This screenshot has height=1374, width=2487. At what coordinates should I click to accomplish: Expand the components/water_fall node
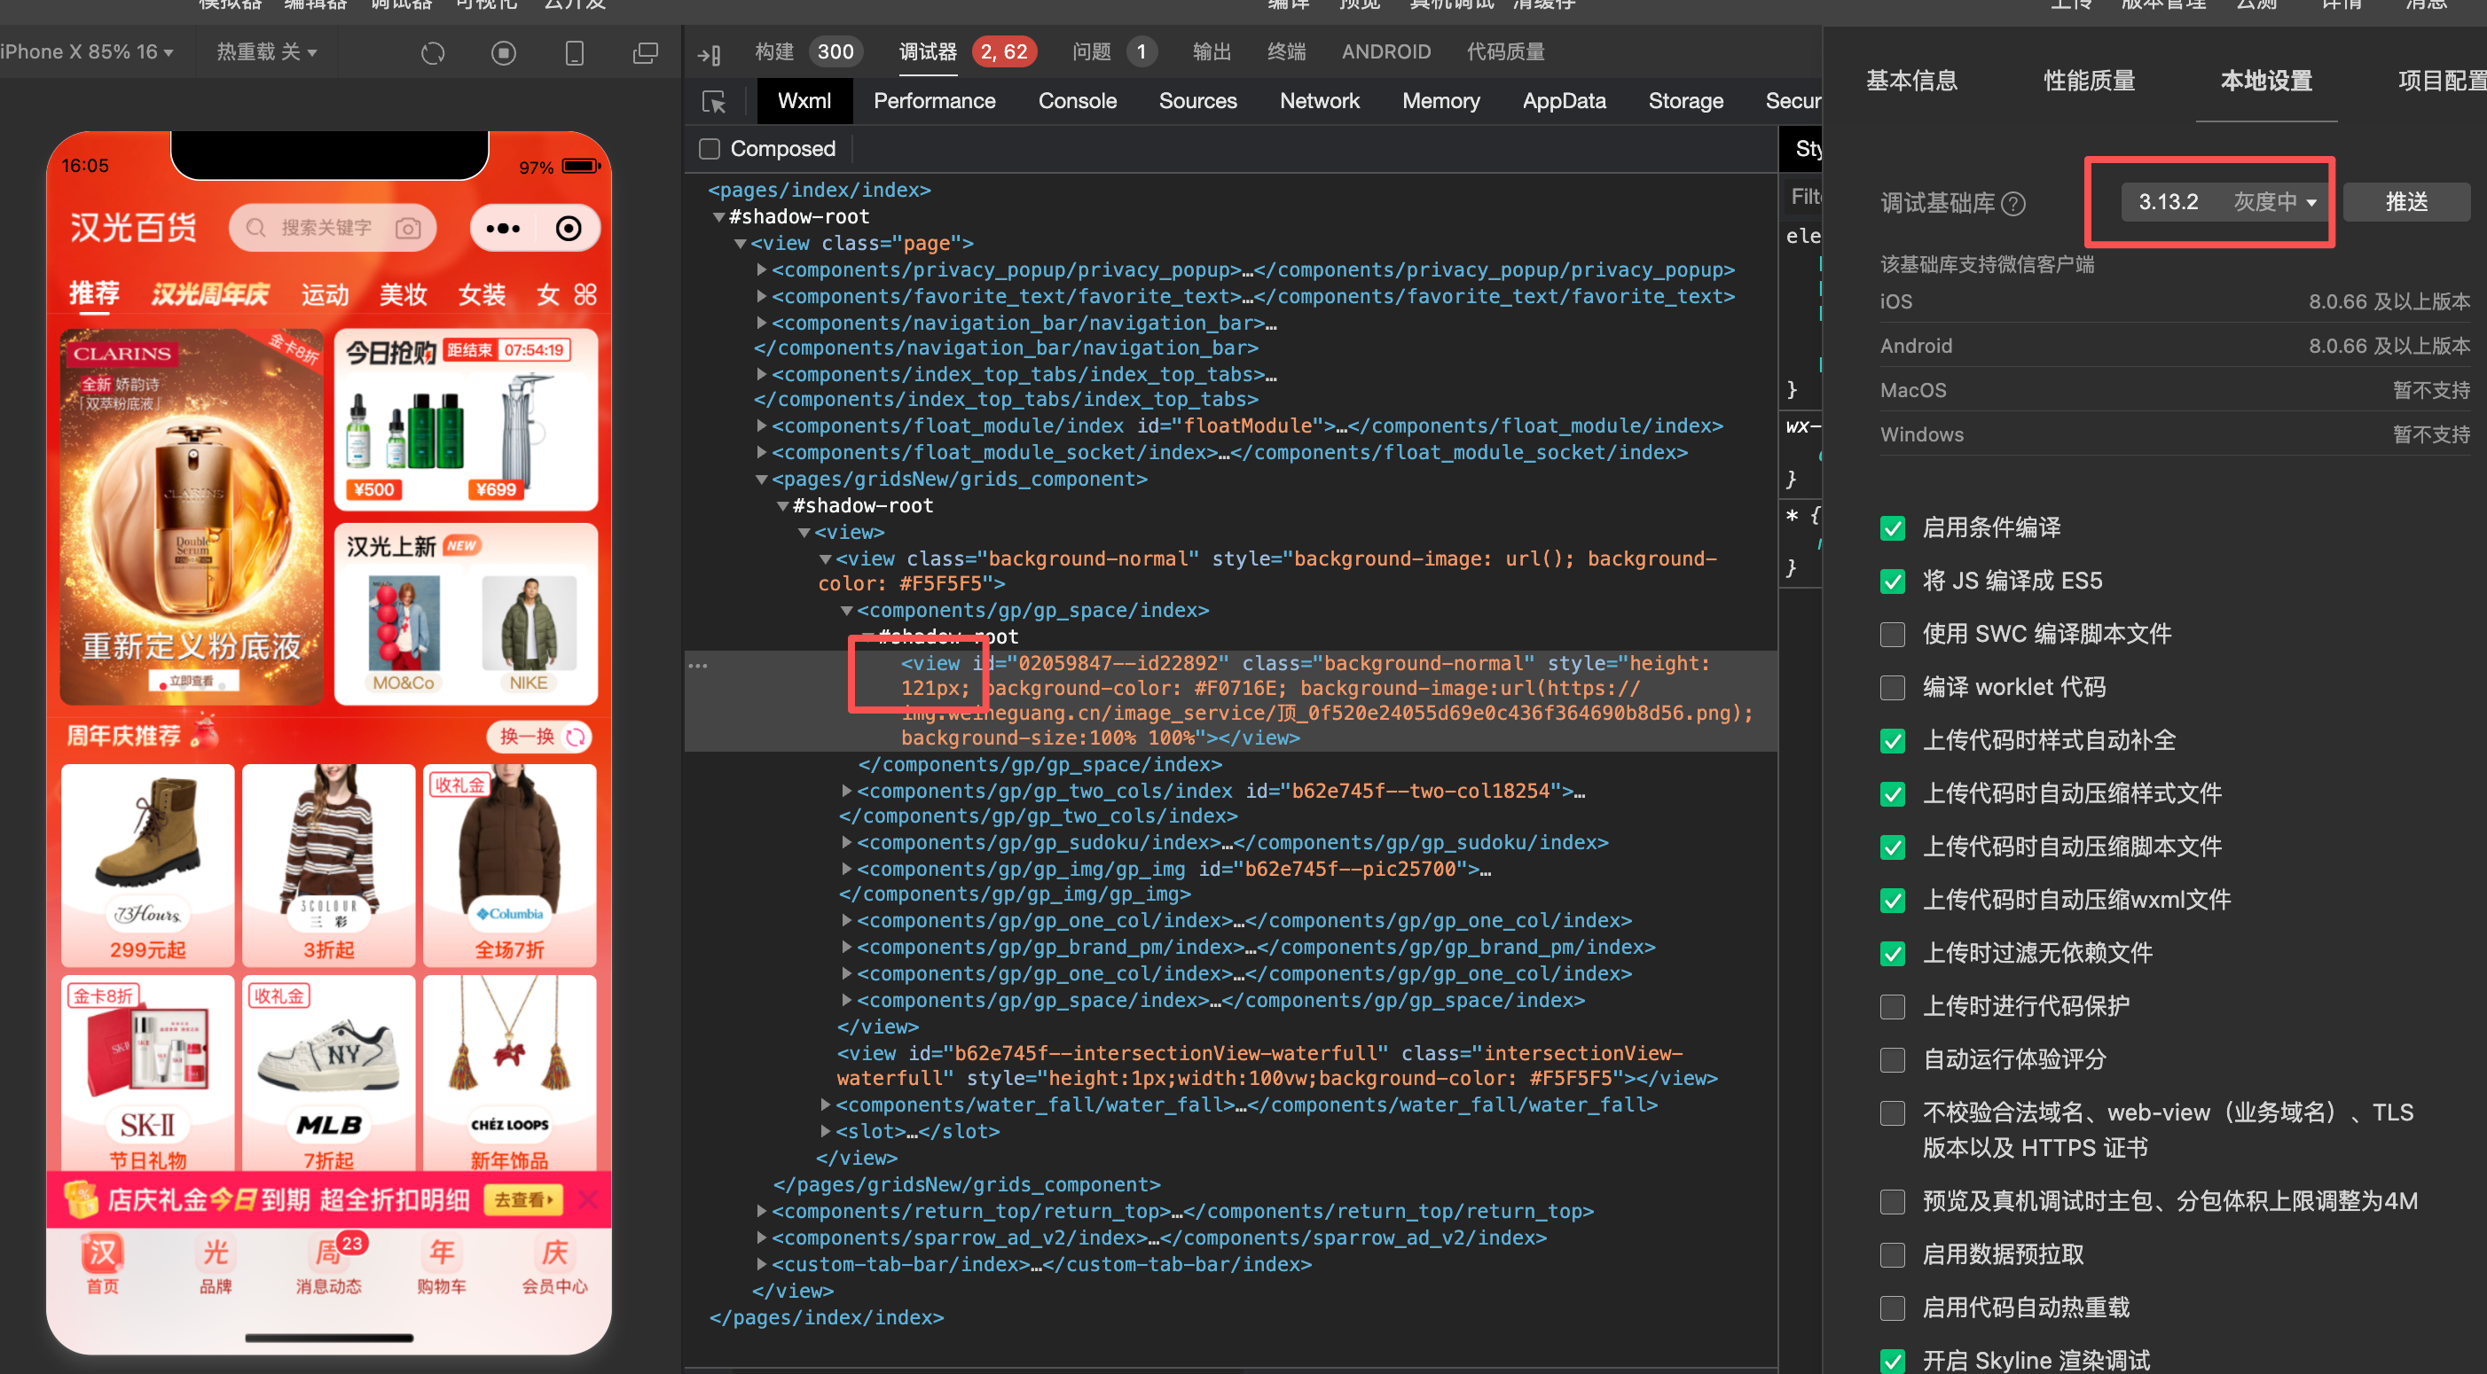coord(827,1105)
